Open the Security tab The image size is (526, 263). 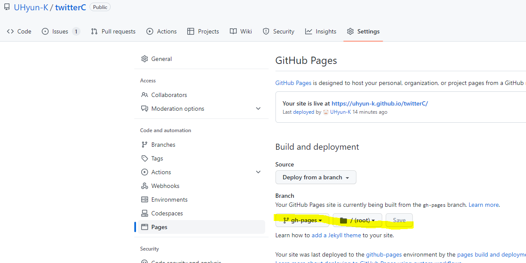[278, 31]
